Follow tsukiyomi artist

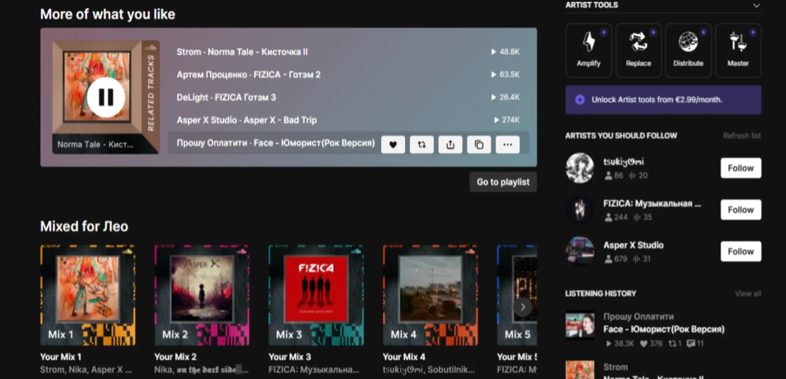[x=740, y=168]
